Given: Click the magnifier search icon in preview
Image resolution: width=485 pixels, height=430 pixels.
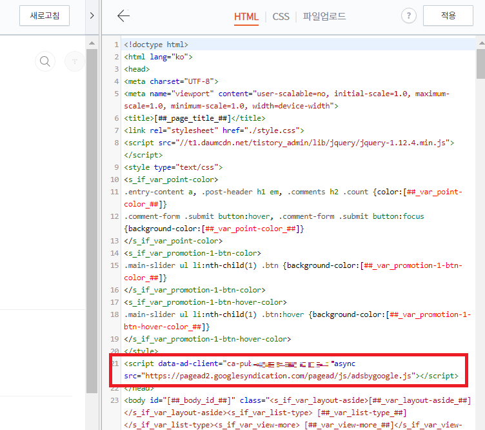Looking at the screenshot, I should tap(45, 61).
